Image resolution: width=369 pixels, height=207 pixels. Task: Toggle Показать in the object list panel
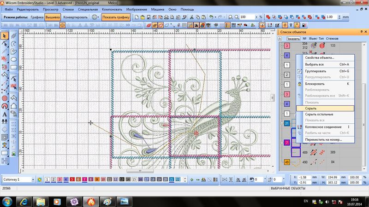tap(293, 39)
